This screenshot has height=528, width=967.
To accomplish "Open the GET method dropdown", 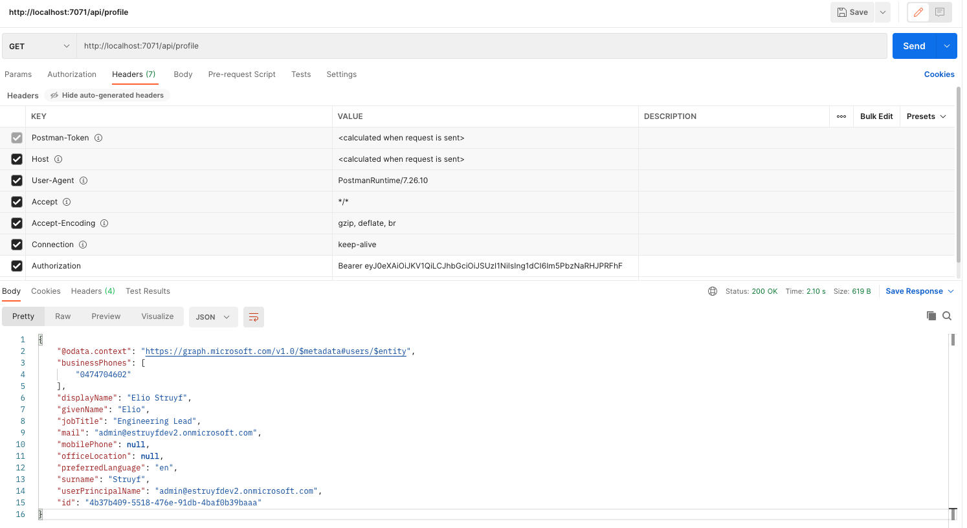I will coord(39,46).
